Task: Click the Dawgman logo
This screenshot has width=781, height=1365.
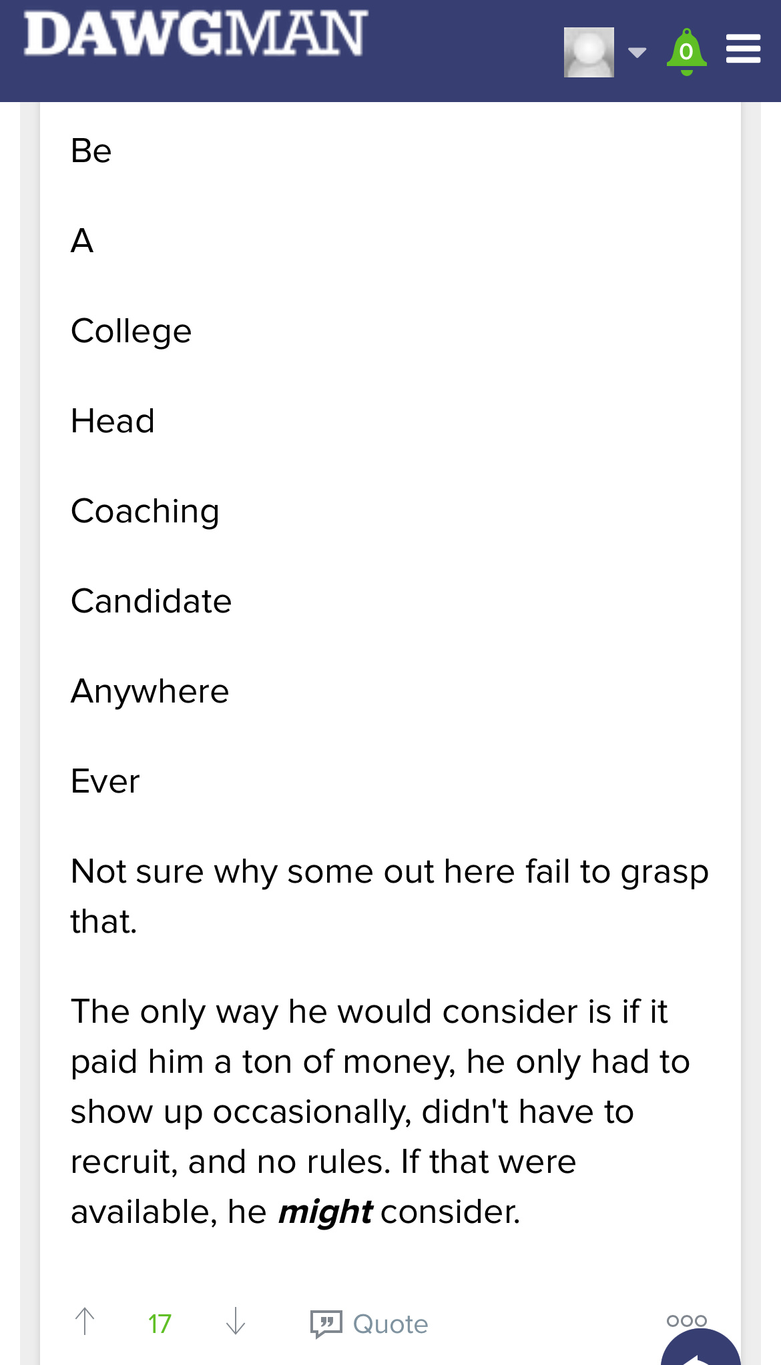Action: [x=195, y=34]
